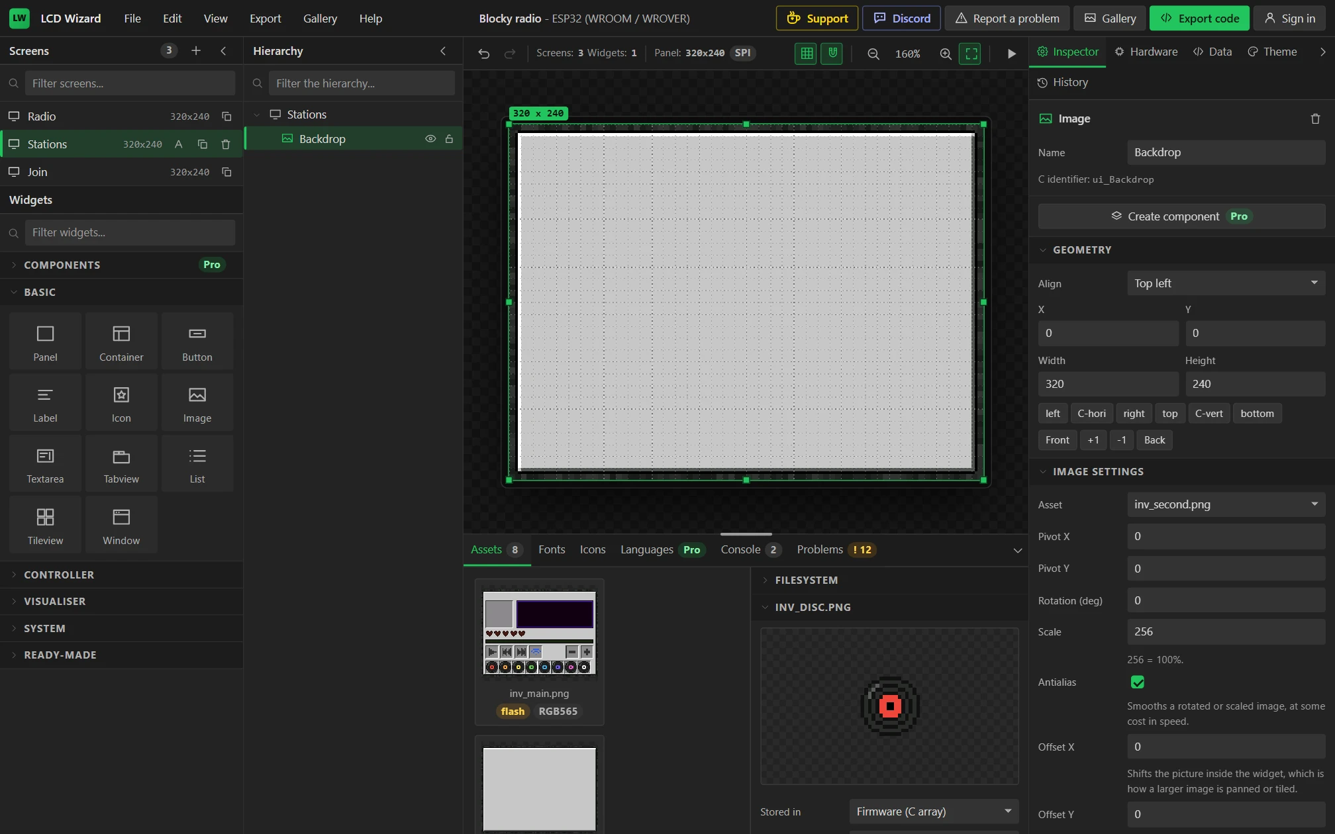The width and height of the screenshot is (1335, 834).
Task: Toggle snapping magnet
Action: click(832, 53)
